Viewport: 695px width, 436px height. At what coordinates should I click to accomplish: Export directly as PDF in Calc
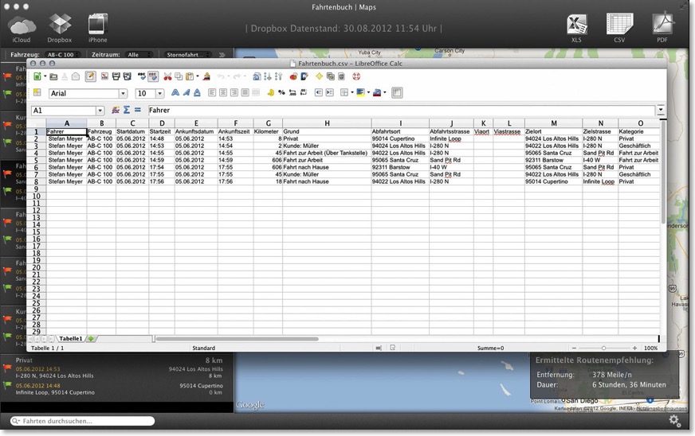(x=104, y=76)
